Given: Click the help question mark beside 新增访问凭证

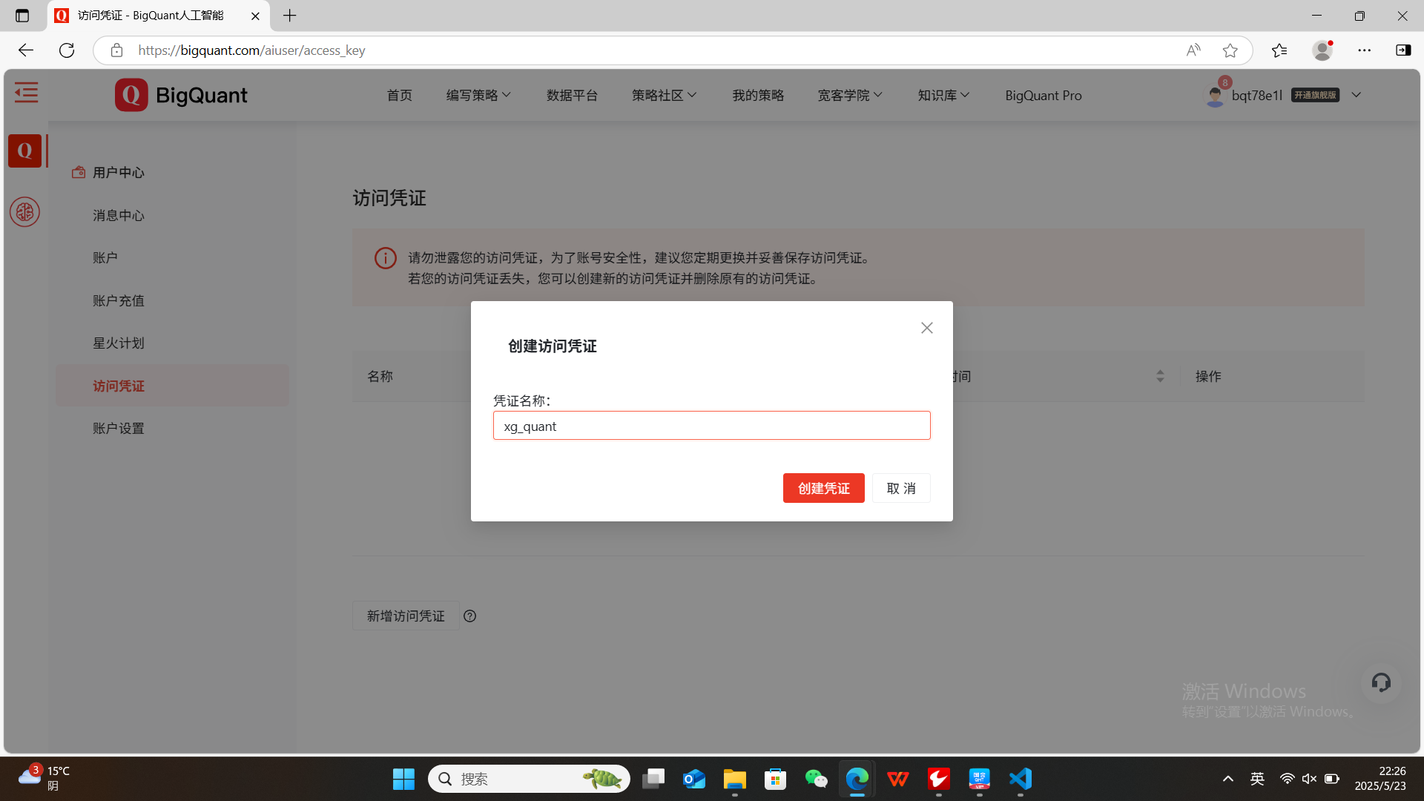Looking at the screenshot, I should [469, 616].
